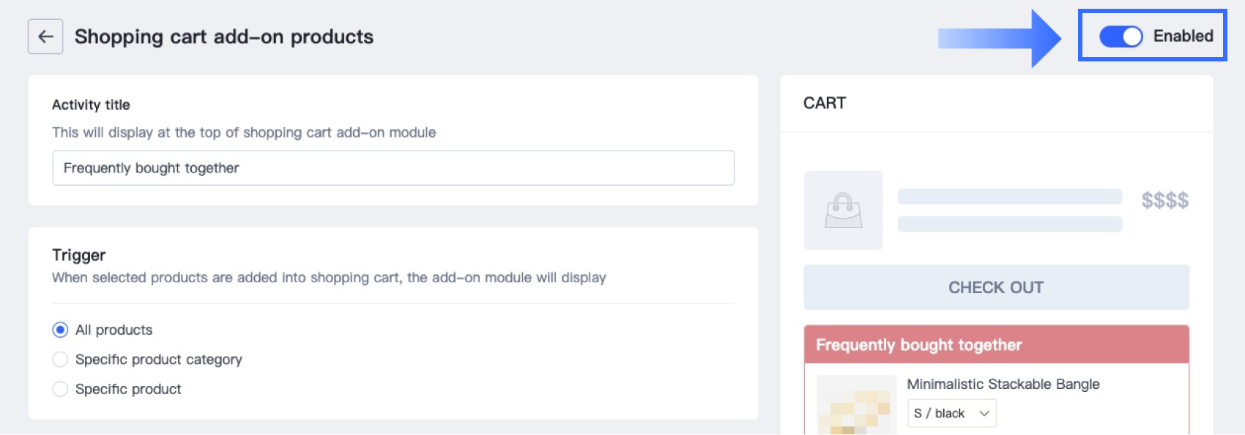Click the Shopping cart add-on products title

224,37
